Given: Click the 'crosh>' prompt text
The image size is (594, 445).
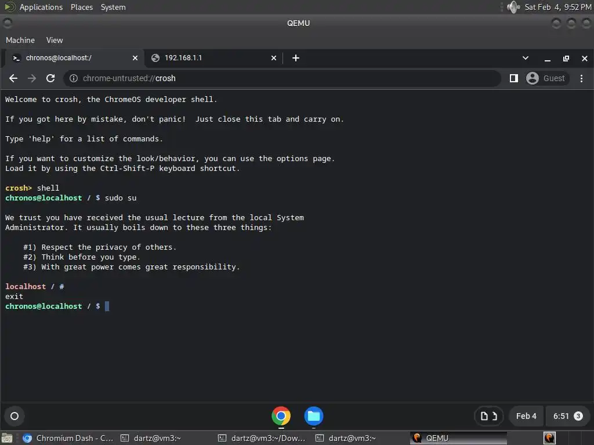Looking at the screenshot, I should 19,188.
